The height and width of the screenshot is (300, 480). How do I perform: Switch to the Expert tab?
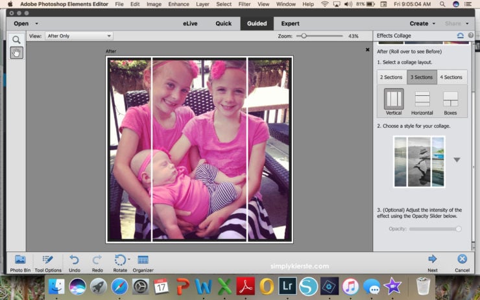tap(290, 23)
